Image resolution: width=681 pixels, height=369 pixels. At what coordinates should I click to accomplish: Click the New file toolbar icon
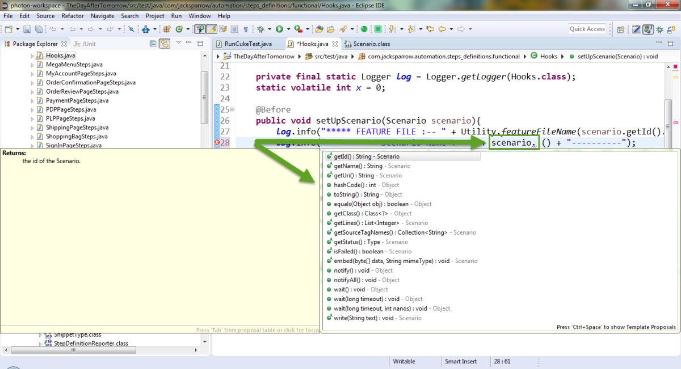click(x=9, y=29)
